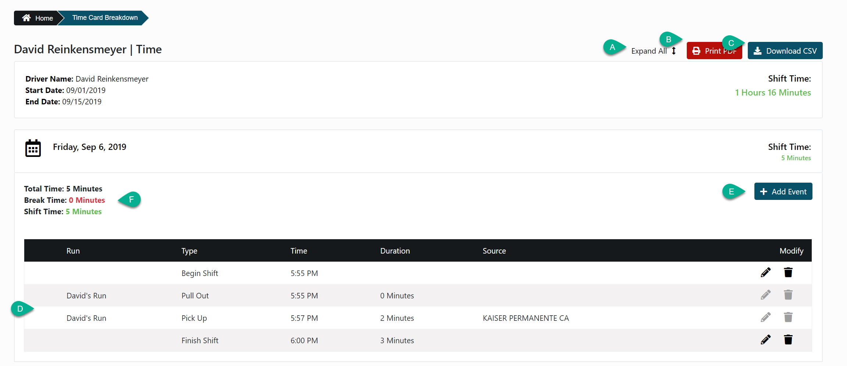Edit the Finish Shift event

pyautogui.click(x=765, y=340)
